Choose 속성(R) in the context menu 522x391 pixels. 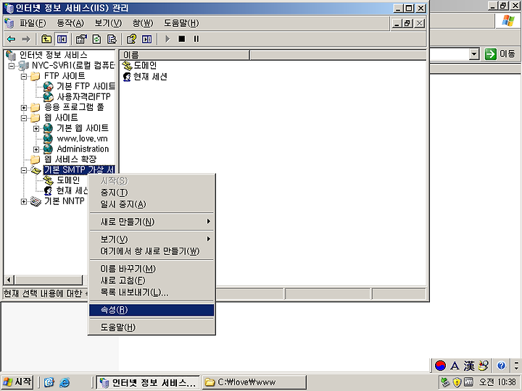[152, 310]
